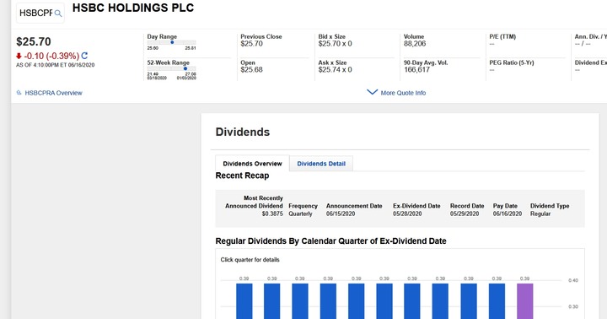
Task: Click the HSBC HOLDINGS PLC company title
Action: tap(133, 8)
